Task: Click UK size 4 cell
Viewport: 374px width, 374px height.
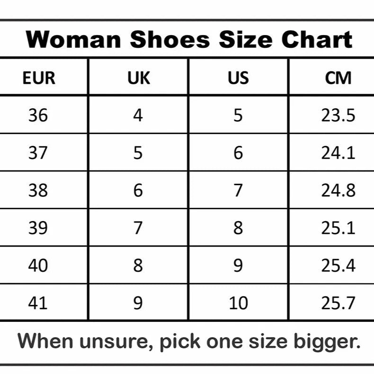Action: pos(138,115)
